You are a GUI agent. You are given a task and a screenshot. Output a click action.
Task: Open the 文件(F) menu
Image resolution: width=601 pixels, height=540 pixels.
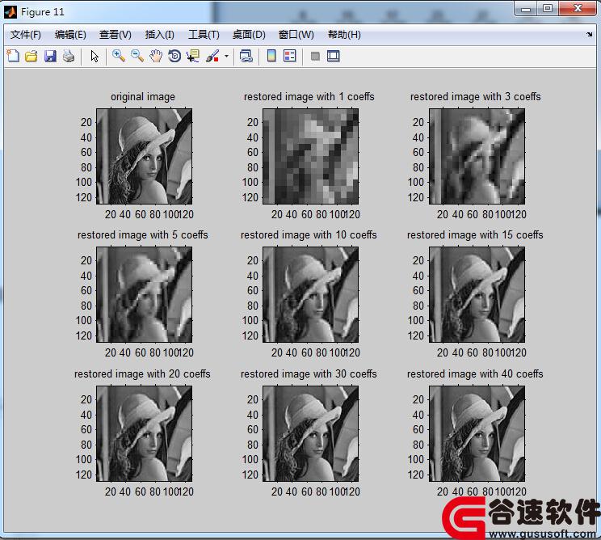click(26, 35)
